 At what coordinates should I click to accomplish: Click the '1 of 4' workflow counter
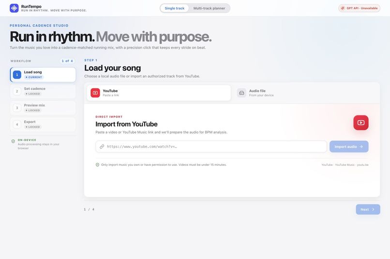tap(67, 61)
